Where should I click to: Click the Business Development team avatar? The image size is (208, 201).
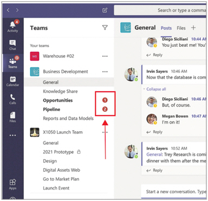(35, 72)
